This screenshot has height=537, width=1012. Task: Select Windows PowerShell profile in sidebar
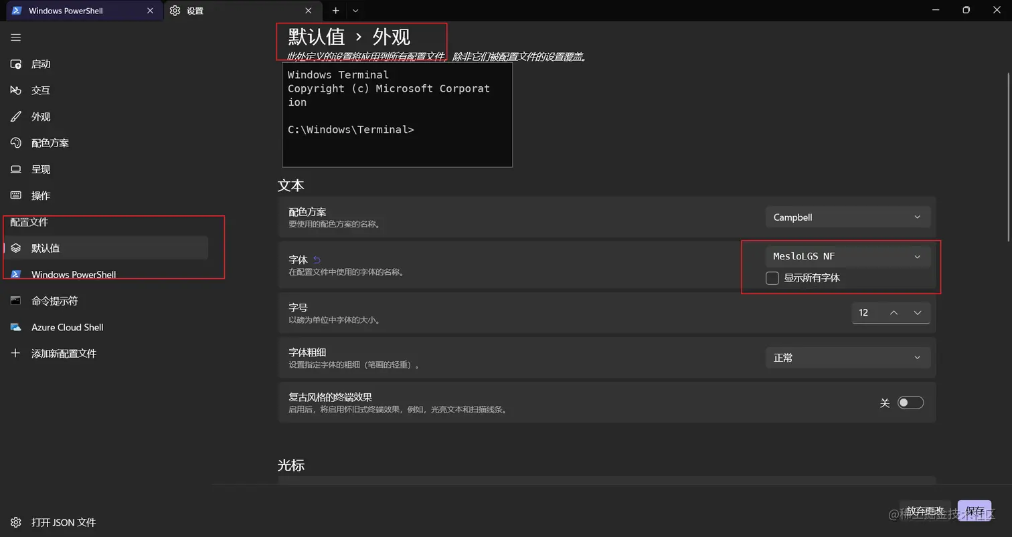coord(106,274)
